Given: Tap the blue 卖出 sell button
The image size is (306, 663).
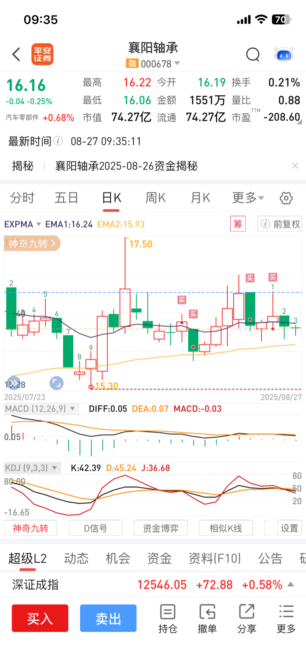Looking at the screenshot, I should pos(108,618).
